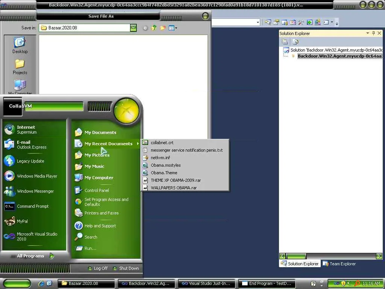Open My Documents from Start menu
Screen dimensions: 385x289
106,132
